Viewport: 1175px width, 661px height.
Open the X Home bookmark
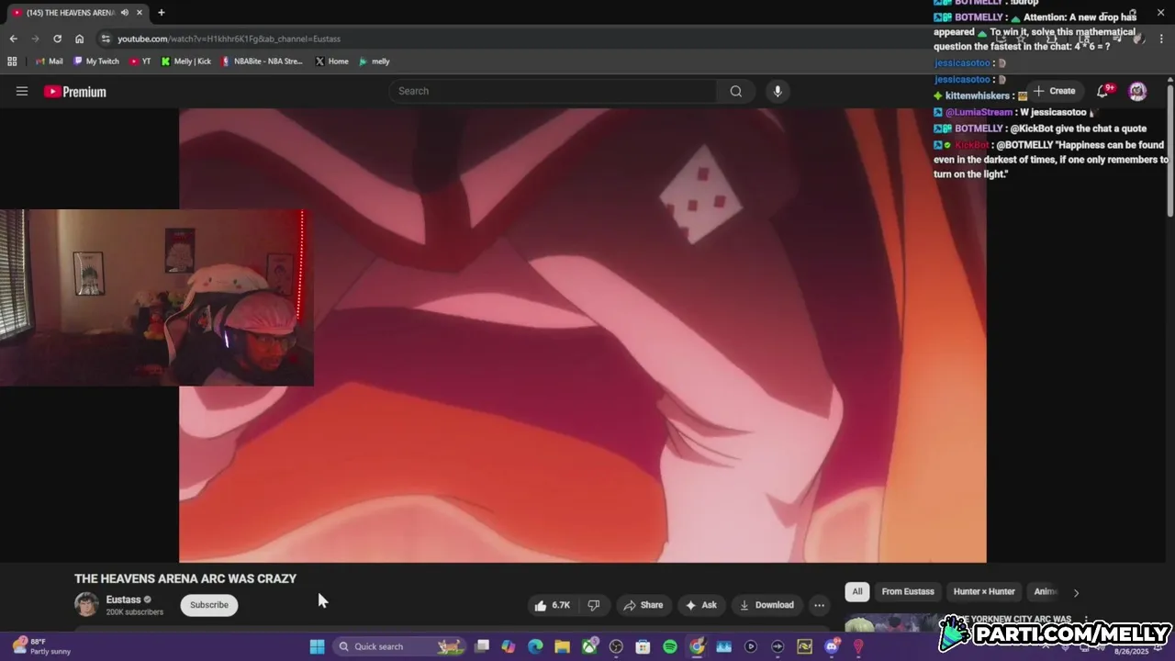tap(331, 62)
